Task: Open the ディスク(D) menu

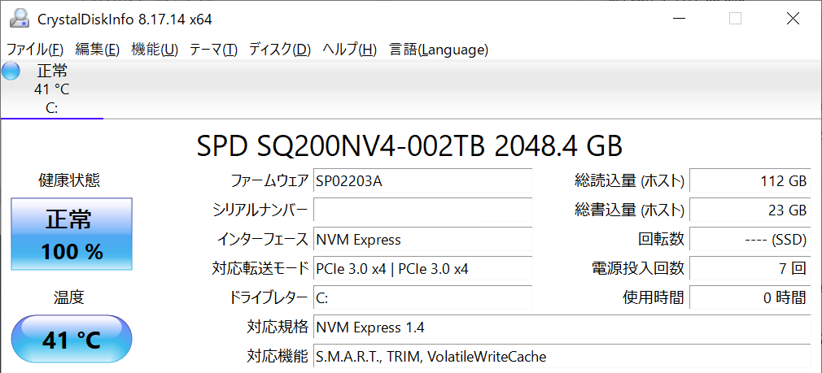Action: (x=280, y=50)
